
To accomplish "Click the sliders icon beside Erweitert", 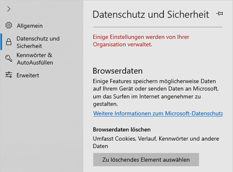I will click(x=9, y=75).
